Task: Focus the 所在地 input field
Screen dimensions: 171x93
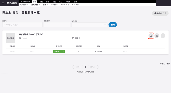Action: [x=22, y=25]
